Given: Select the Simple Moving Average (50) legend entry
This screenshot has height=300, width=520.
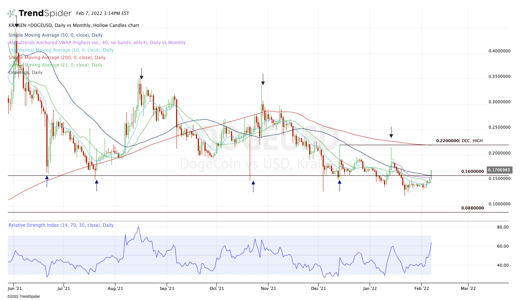Looking at the screenshot, I should (55, 35).
